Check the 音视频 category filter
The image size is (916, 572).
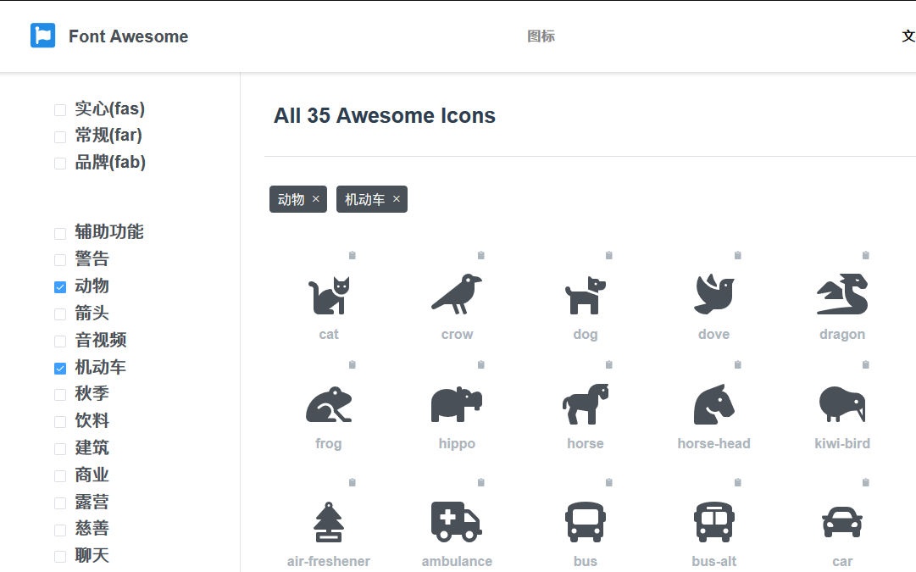click(60, 342)
